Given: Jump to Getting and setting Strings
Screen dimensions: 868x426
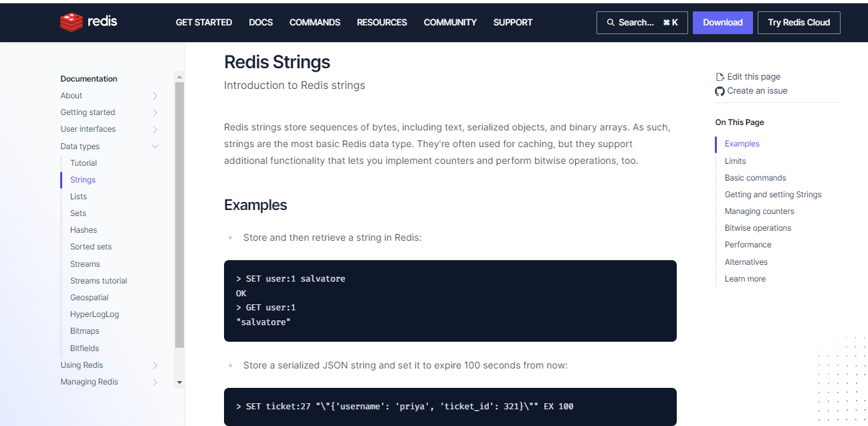Looking at the screenshot, I should pos(773,195).
